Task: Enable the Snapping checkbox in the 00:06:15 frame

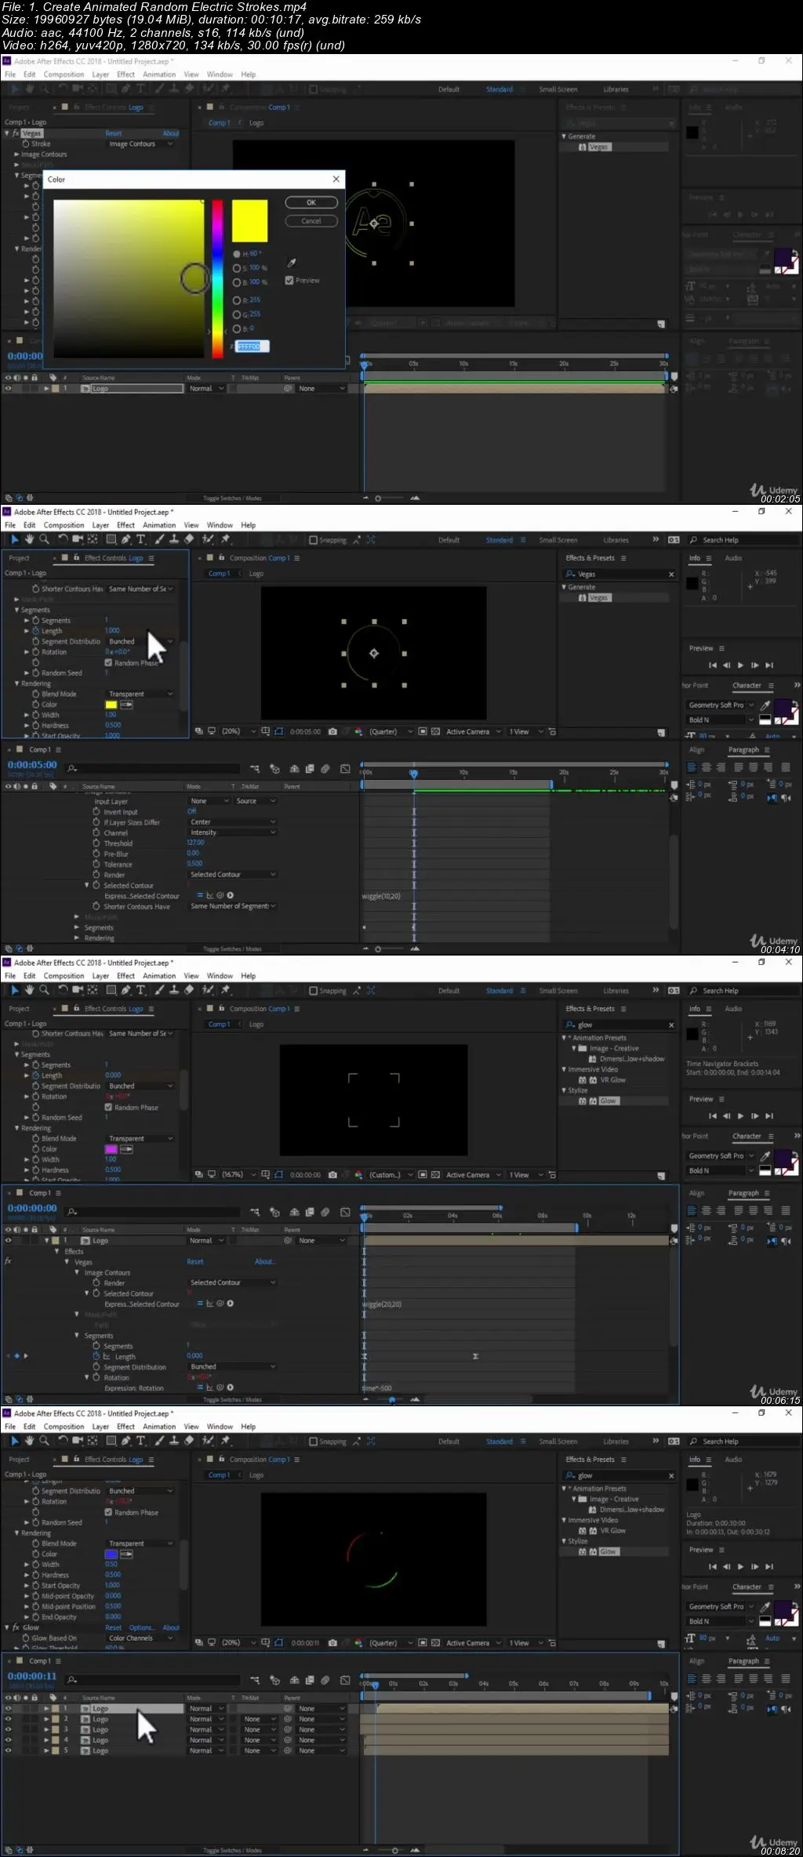Action: [x=314, y=991]
